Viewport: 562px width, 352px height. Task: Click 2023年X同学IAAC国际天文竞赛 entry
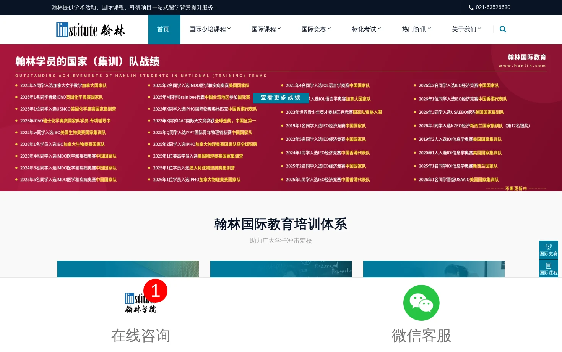click(x=205, y=121)
